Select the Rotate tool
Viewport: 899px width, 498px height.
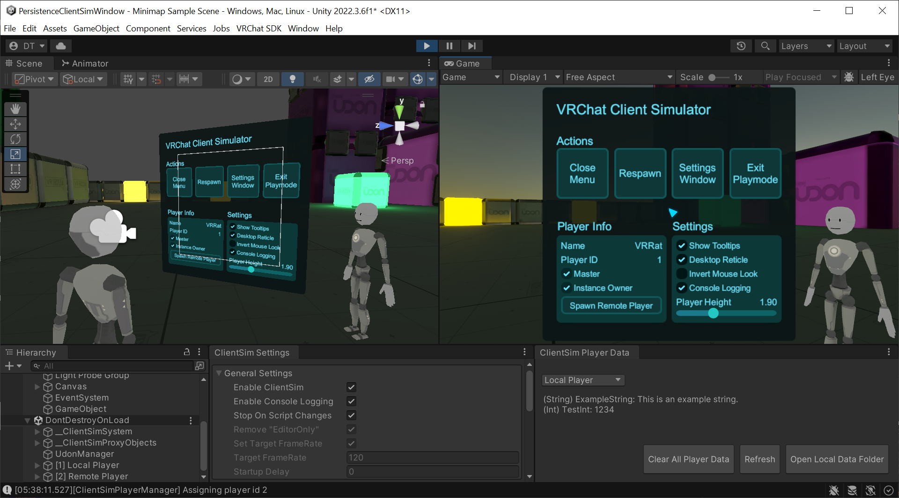[15, 139]
